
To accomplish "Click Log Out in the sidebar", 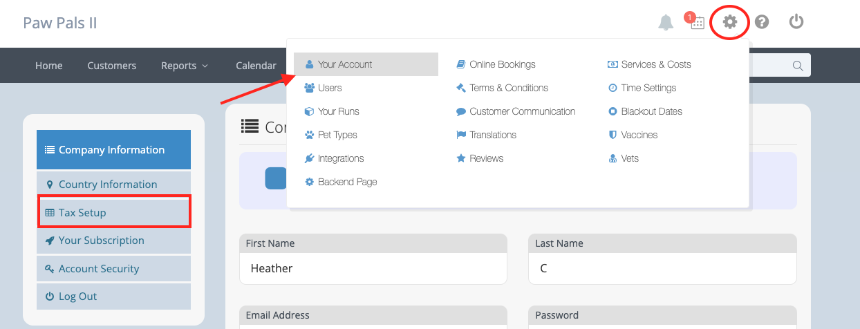I will click(113, 297).
